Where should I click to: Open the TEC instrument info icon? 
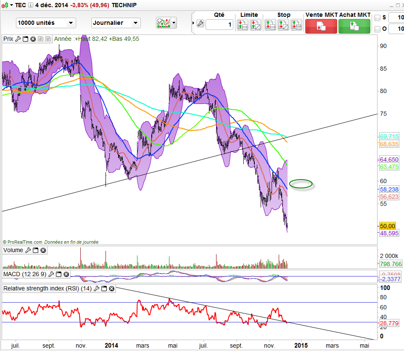coord(30,5)
